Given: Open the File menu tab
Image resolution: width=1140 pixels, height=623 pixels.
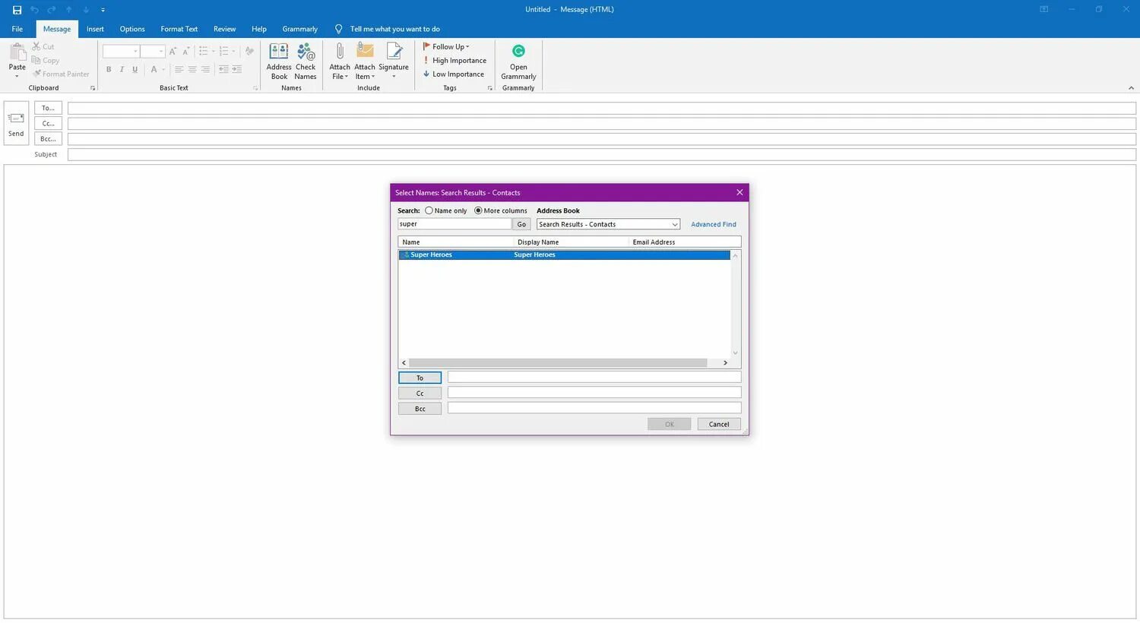Looking at the screenshot, I should click(17, 29).
